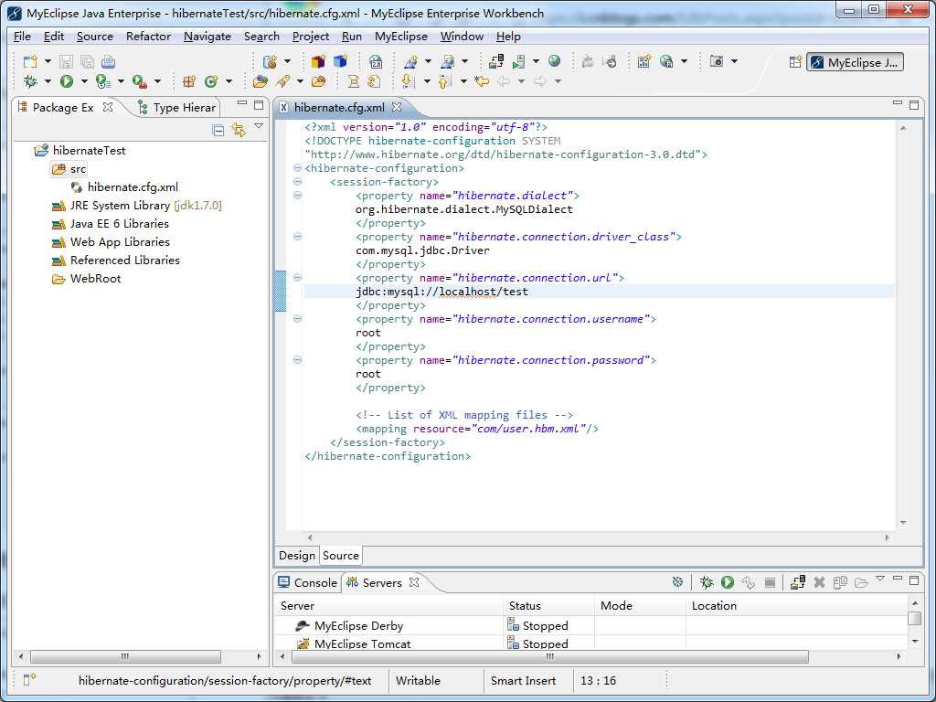Open the MyEclipse menu
The width and height of the screenshot is (936, 702).
point(401,37)
